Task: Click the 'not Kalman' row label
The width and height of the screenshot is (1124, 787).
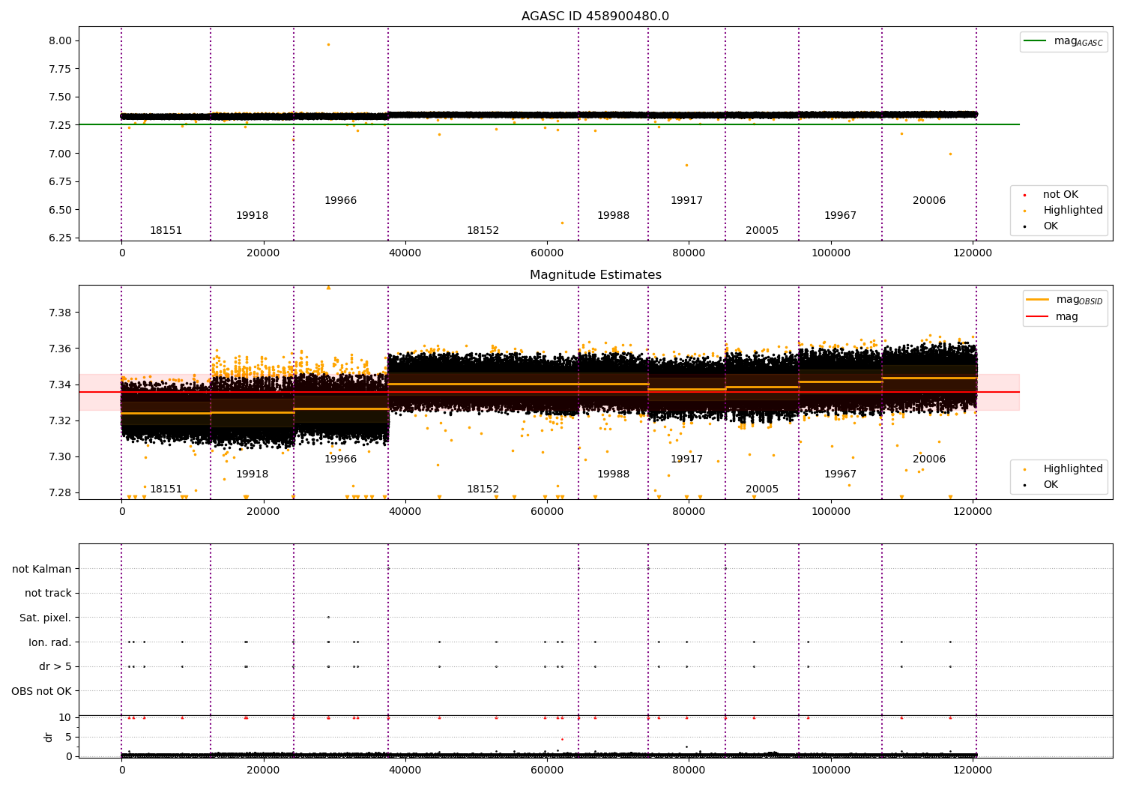Action: point(42,569)
